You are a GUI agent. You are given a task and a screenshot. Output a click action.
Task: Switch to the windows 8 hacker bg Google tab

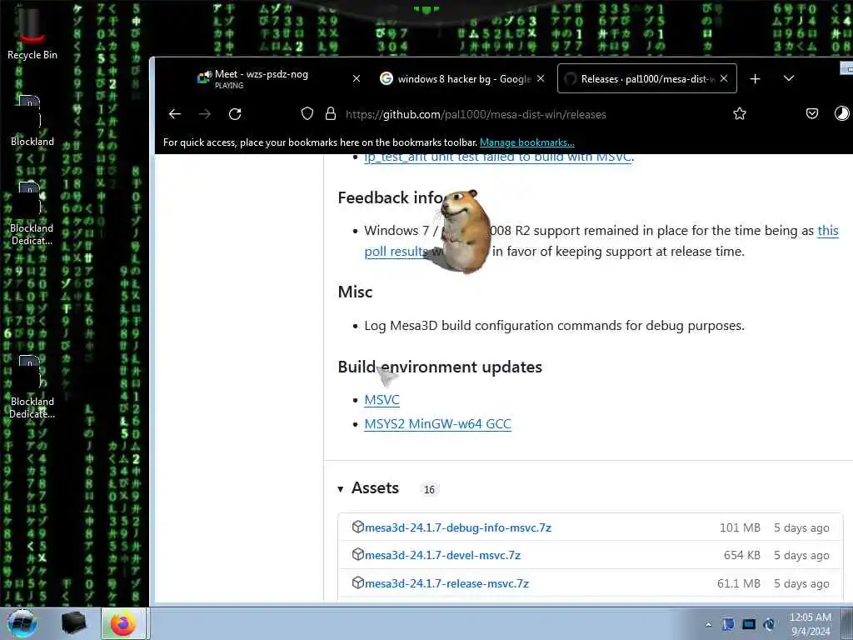pyautogui.click(x=463, y=79)
